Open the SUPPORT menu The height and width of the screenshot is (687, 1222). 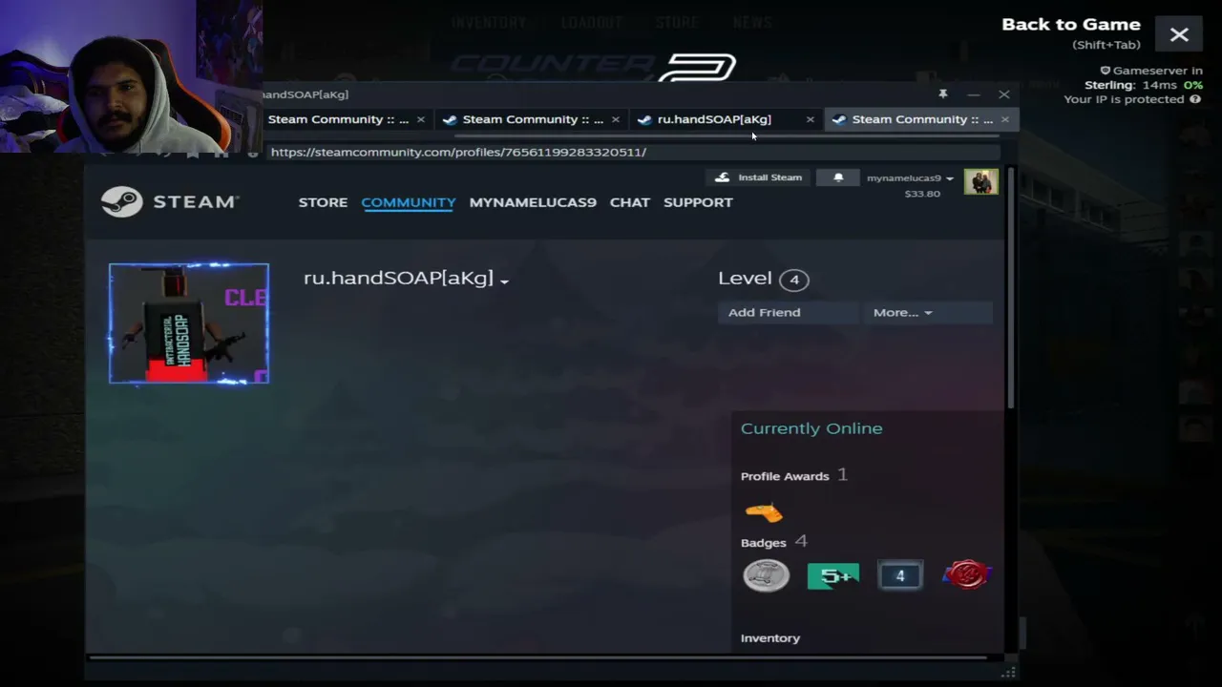[x=698, y=202]
